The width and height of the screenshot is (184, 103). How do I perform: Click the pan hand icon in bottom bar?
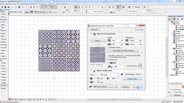[x=46, y=99]
